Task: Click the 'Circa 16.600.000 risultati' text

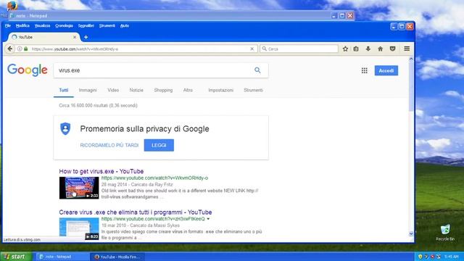Action: coord(98,105)
